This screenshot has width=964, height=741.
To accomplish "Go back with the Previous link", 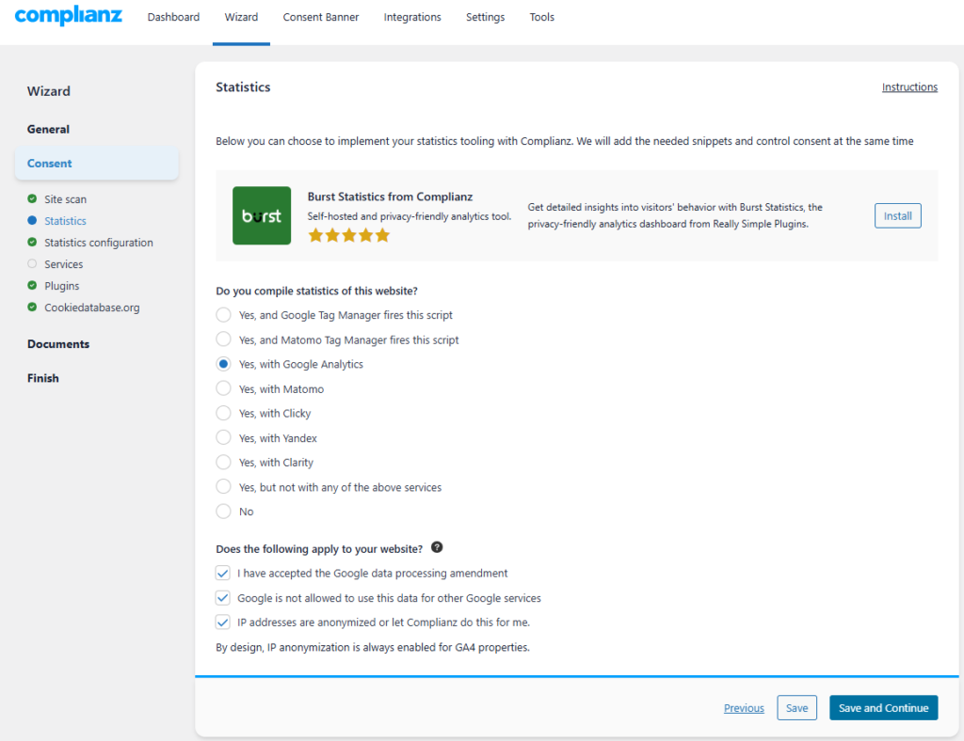I will point(744,708).
